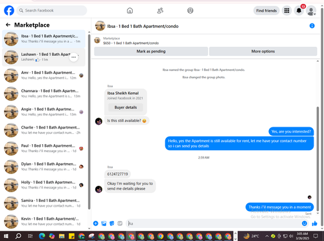Open Ibsa conversation in list
The image size is (324, 241).
pyautogui.click(x=43, y=39)
